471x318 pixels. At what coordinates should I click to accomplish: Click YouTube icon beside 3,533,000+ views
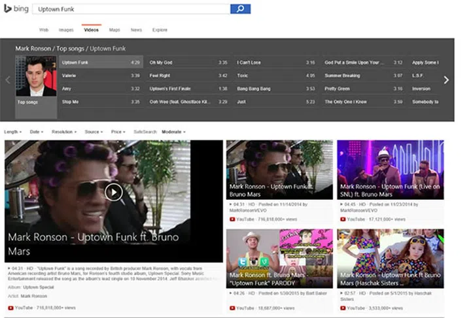tap(343, 308)
